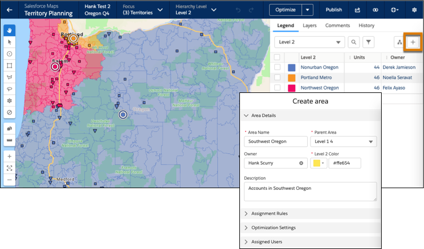This screenshot has height=249, width=424.
Task: Choose the circle selection tool
Action: pyautogui.click(x=10, y=54)
